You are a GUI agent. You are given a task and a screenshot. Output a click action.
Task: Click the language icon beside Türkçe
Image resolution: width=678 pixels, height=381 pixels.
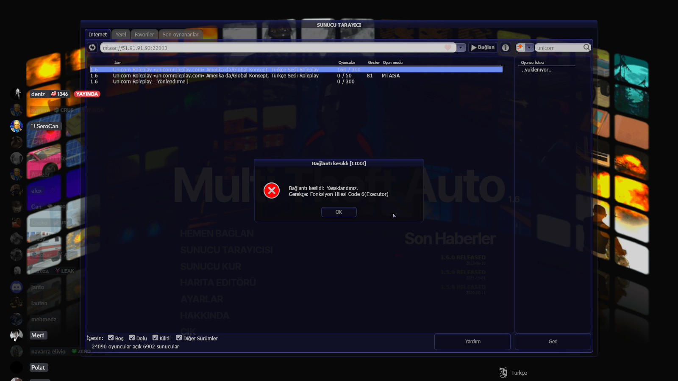point(503,373)
